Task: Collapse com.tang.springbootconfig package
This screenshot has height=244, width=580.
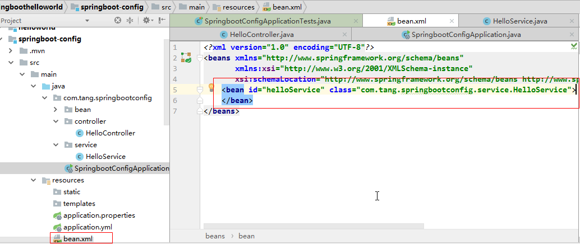Action: pyautogui.click(x=45, y=98)
